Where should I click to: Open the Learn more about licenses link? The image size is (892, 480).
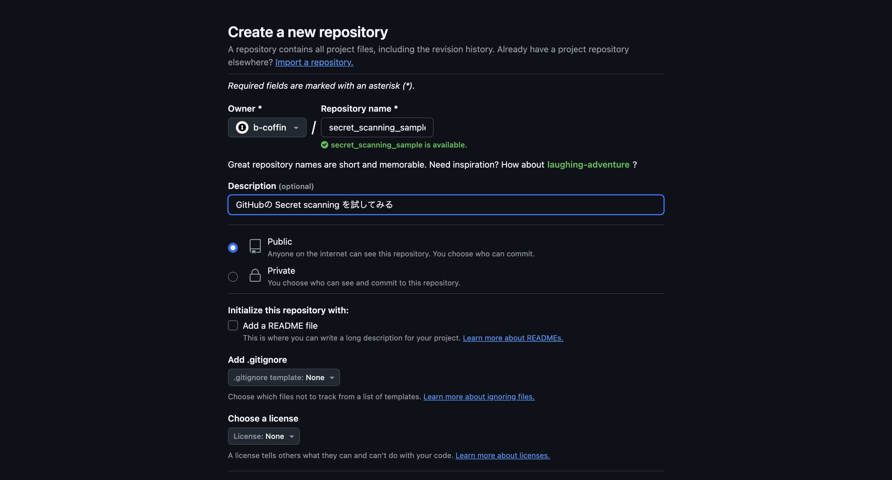[x=502, y=456]
